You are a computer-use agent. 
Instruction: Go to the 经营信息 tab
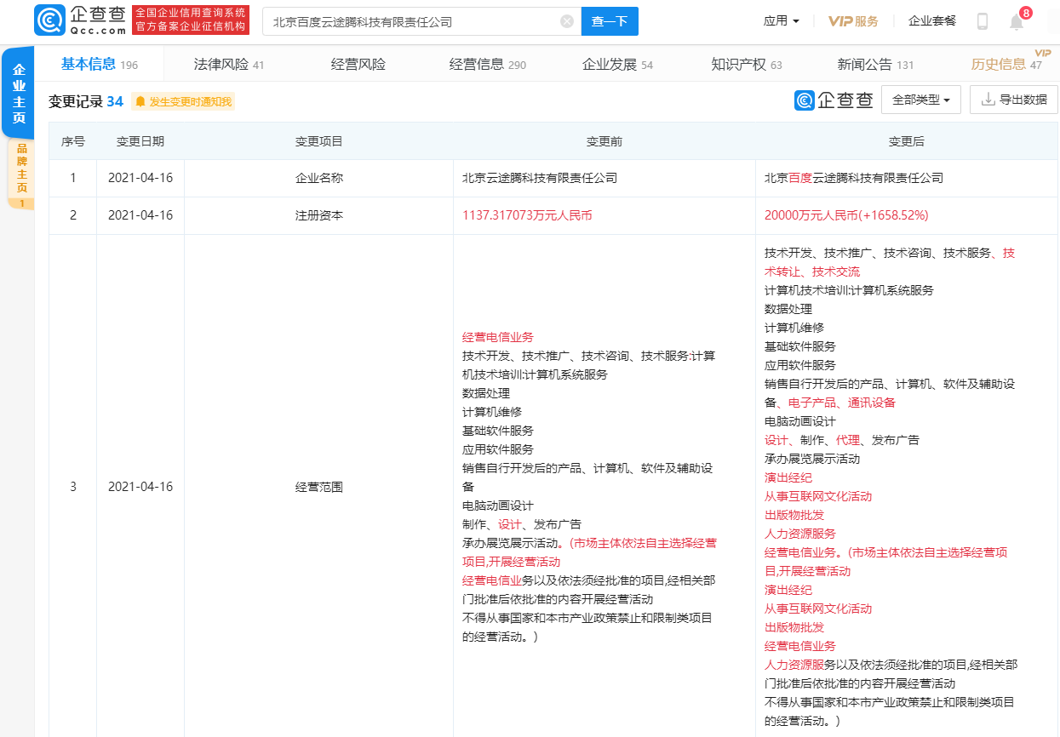click(x=488, y=65)
